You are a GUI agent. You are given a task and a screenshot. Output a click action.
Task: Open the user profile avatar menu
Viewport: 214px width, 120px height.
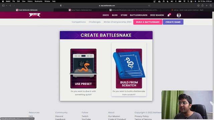pyautogui.click(x=179, y=15)
